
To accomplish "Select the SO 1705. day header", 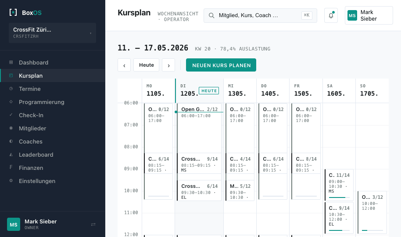I will coord(372,90).
